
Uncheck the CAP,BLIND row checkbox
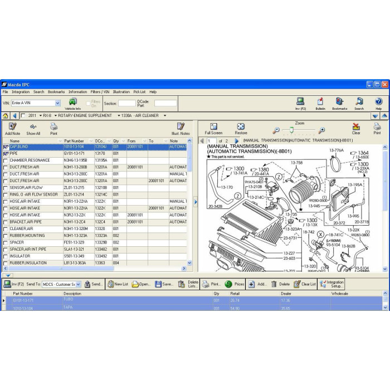[x=6, y=147]
